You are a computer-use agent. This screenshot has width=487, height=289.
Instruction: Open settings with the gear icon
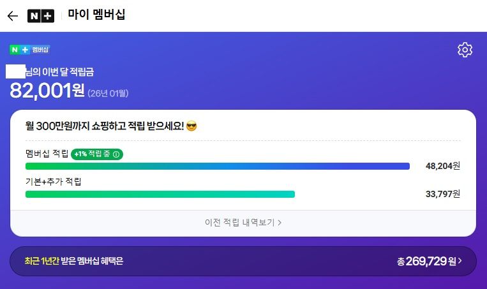click(465, 50)
